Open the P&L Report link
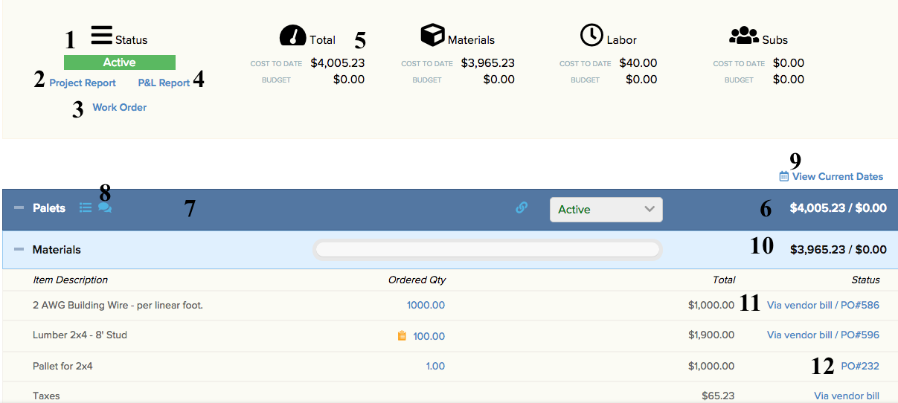Image resolution: width=898 pixels, height=403 pixels. pyautogui.click(x=164, y=83)
